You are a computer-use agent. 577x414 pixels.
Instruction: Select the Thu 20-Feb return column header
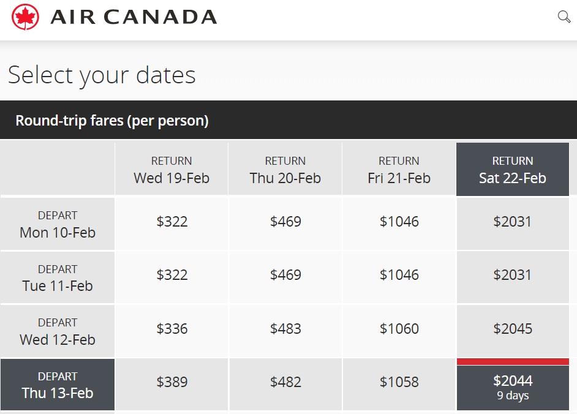tap(285, 169)
